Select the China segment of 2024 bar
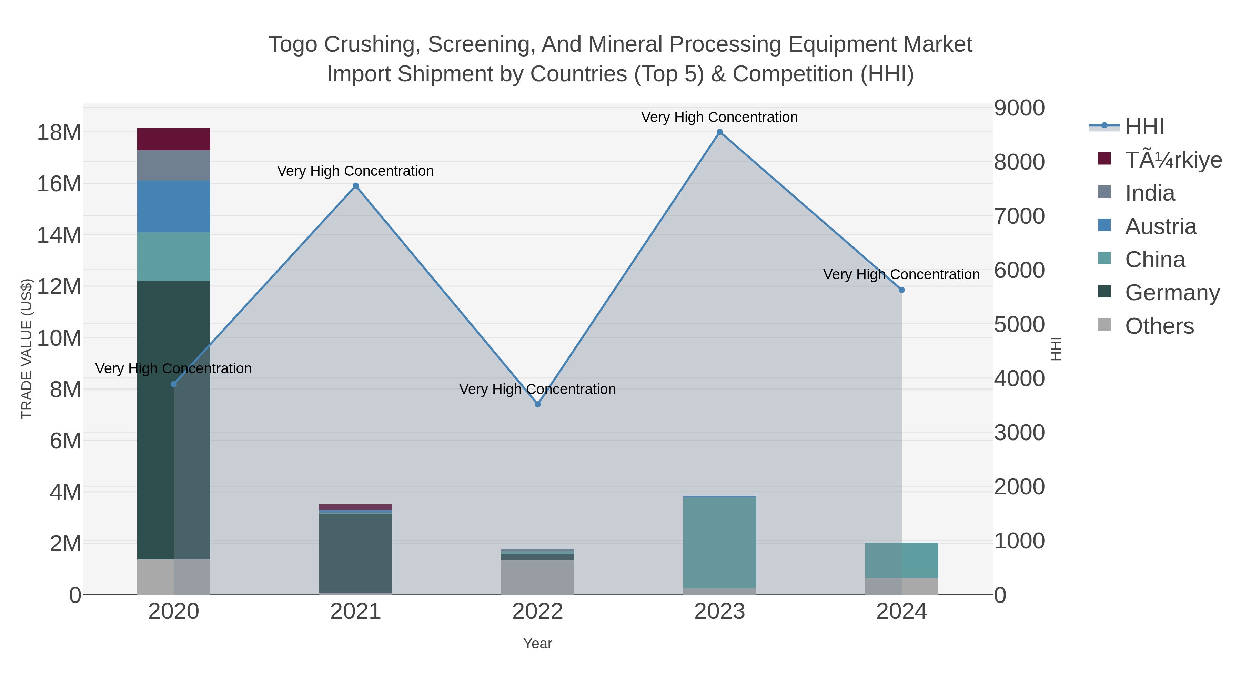This screenshot has height=698, width=1241. click(x=902, y=560)
